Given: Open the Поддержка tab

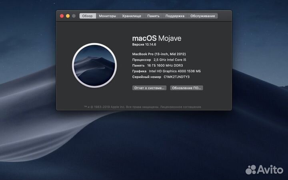Looking at the screenshot, I should click(175, 16).
